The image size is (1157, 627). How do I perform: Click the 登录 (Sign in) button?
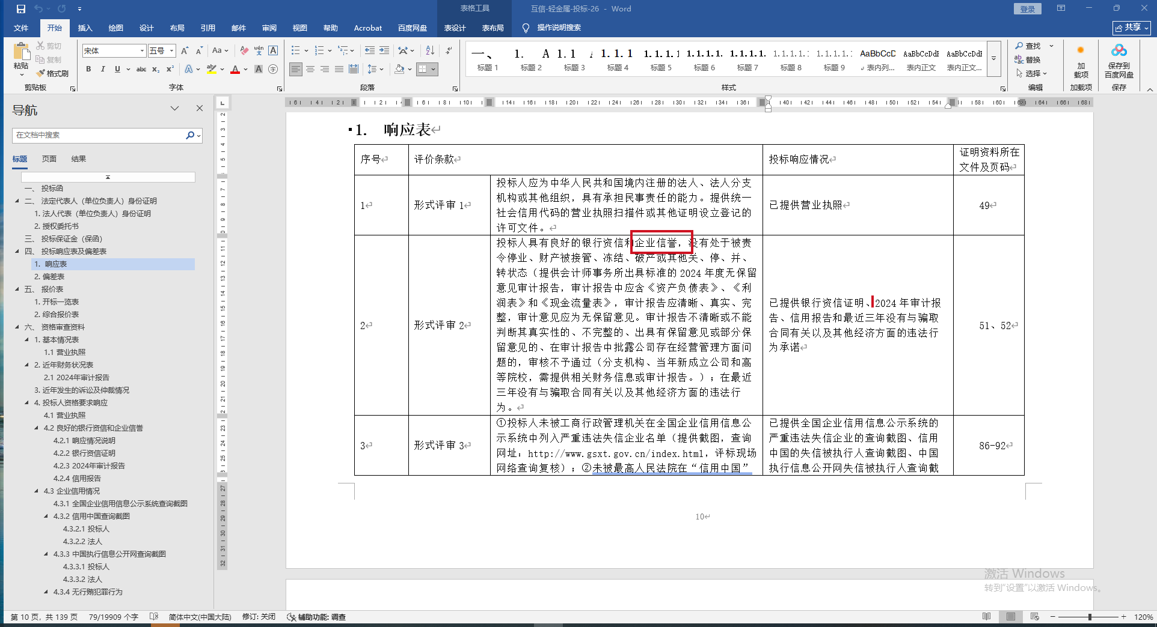(x=1028, y=9)
